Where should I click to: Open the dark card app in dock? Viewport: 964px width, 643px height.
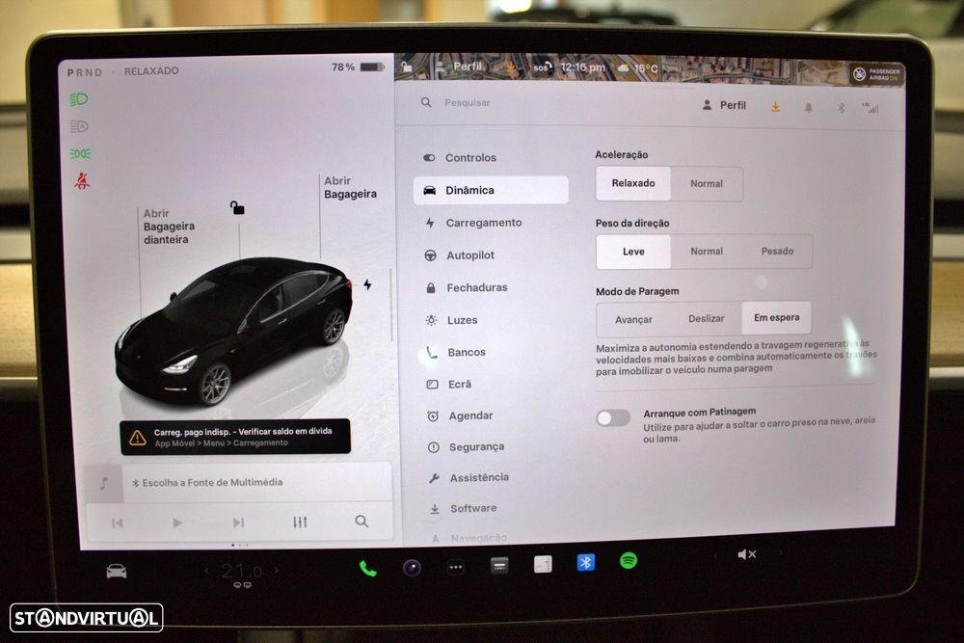point(499,565)
